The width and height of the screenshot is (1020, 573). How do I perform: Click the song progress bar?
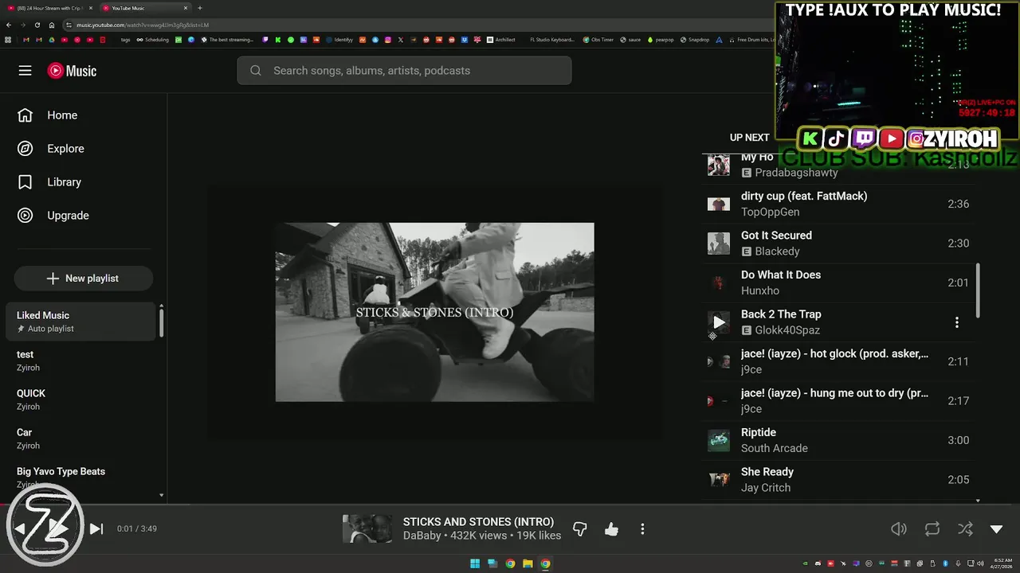[x=510, y=504]
